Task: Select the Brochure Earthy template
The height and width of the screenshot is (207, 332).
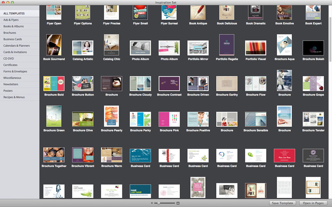Action: [x=227, y=83]
